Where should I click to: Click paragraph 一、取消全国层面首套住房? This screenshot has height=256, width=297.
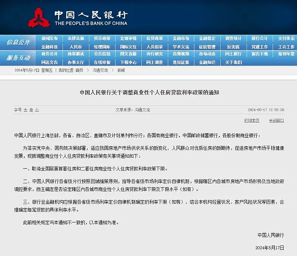(95, 169)
